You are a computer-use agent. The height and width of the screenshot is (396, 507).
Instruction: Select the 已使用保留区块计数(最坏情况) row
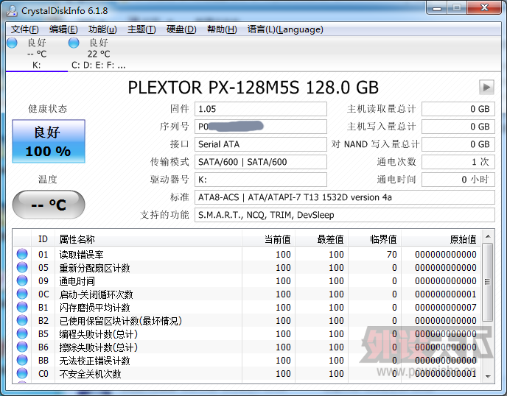tap(247, 320)
